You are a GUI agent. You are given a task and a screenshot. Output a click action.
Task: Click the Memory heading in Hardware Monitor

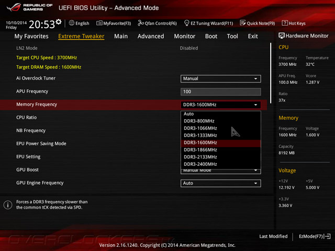pos(288,118)
